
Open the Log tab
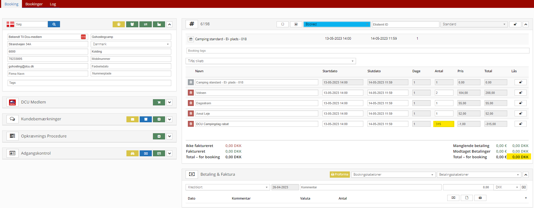coord(53,4)
